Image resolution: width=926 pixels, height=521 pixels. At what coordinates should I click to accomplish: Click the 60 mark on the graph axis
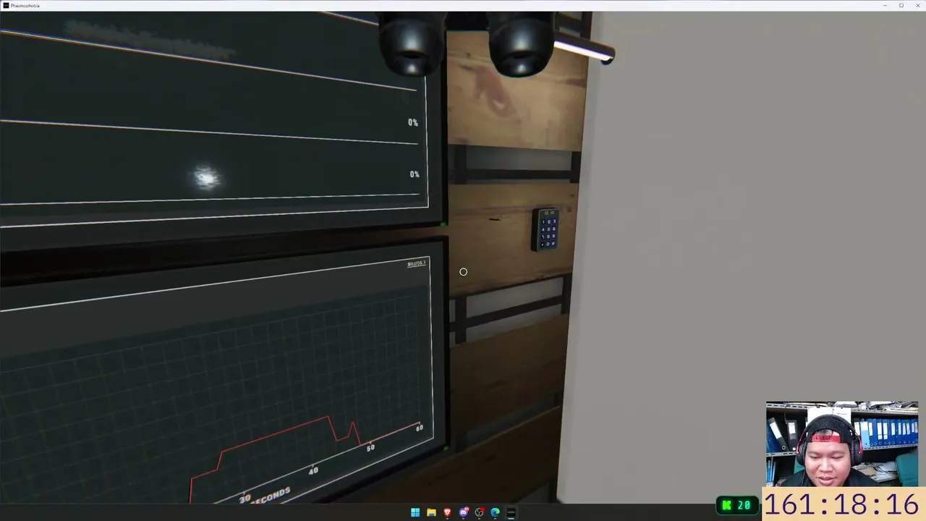(419, 428)
